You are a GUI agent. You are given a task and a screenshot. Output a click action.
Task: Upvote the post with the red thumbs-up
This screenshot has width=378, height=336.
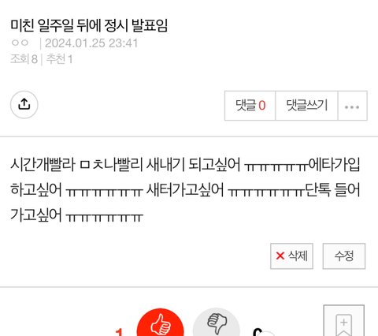pyautogui.click(x=160, y=323)
